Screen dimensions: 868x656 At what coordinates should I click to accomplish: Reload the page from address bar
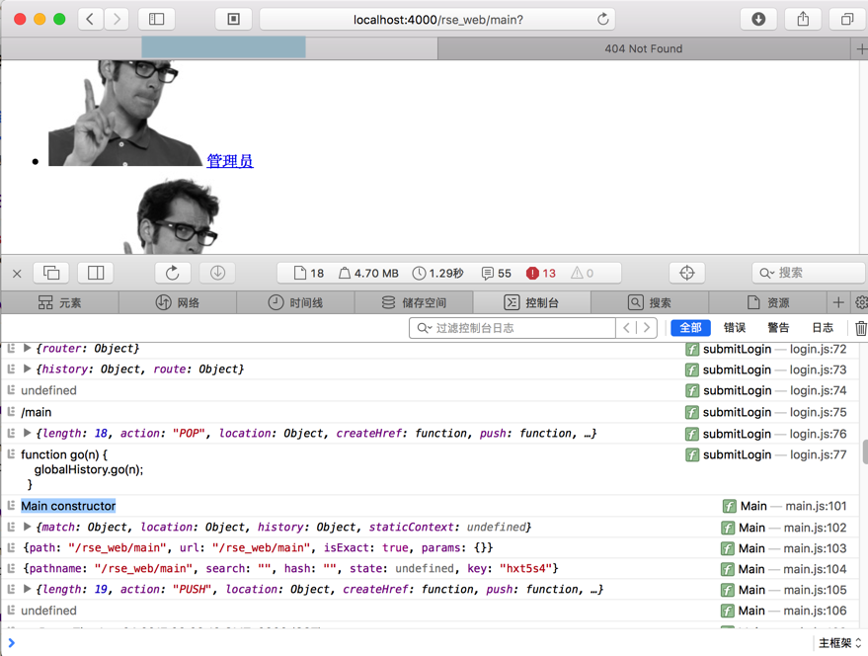(x=602, y=20)
